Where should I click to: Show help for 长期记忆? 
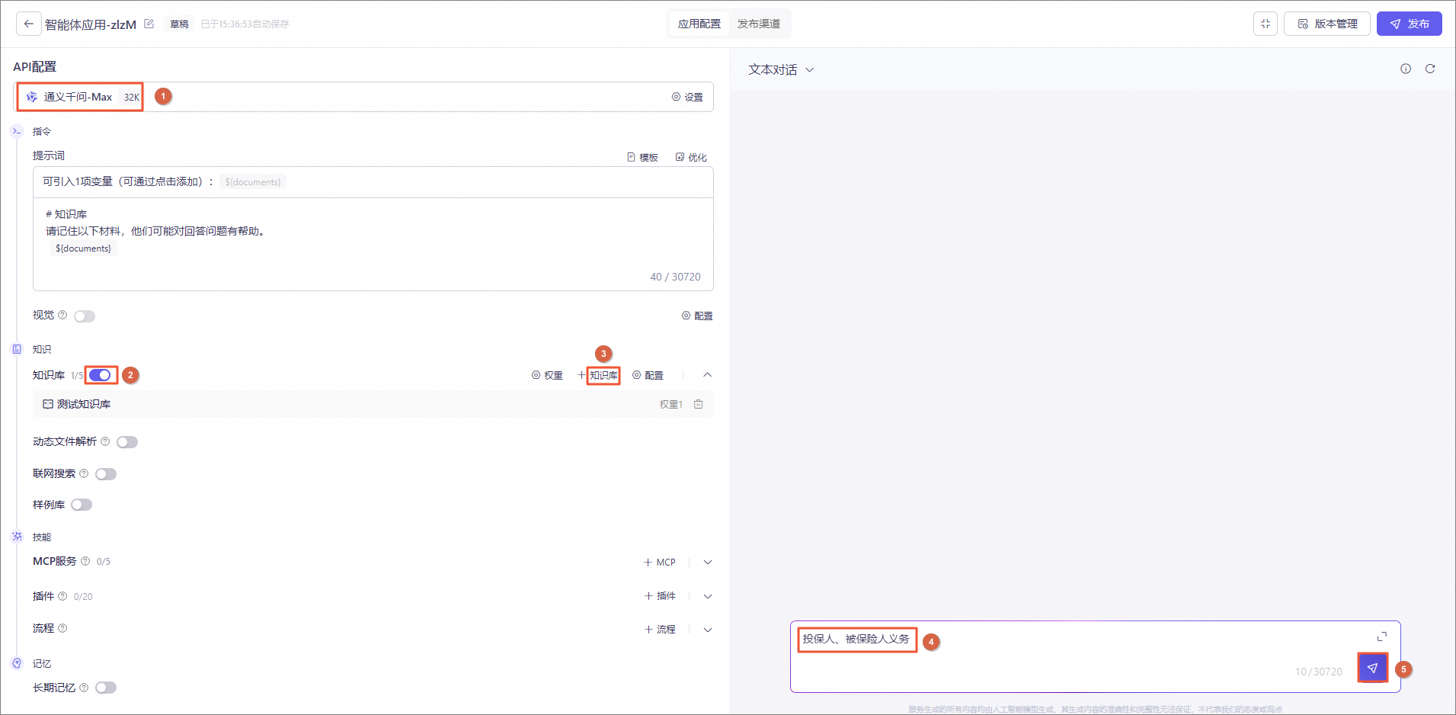(84, 688)
